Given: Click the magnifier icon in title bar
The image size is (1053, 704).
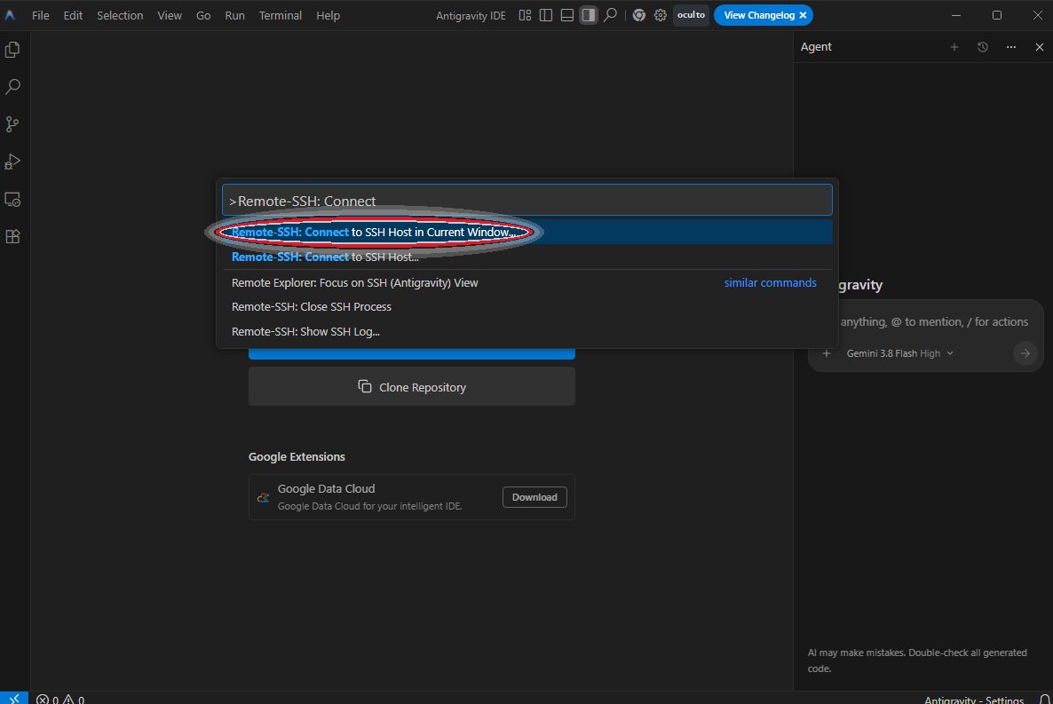Looking at the screenshot, I should [610, 15].
